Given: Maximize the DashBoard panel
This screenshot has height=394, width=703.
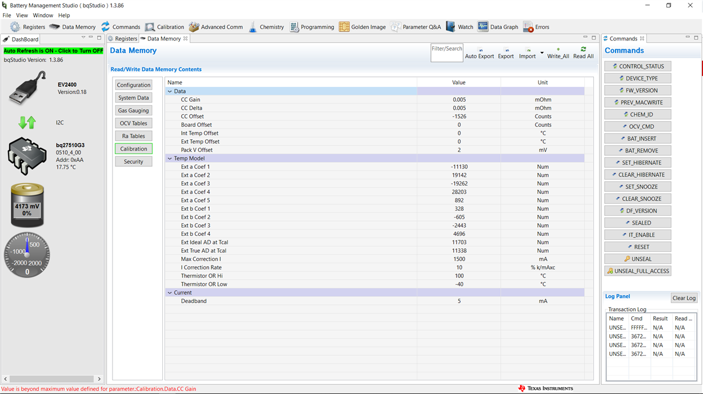Looking at the screenshot, I should coord(99,38).
